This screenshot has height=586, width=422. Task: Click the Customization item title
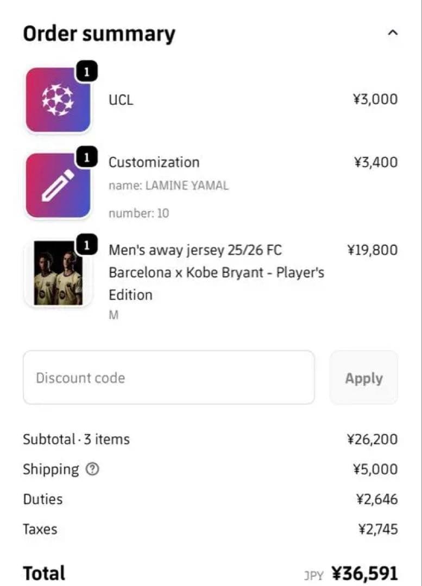point(154,162)
